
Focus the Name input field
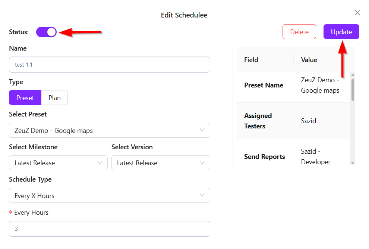[x=109, y=65]
